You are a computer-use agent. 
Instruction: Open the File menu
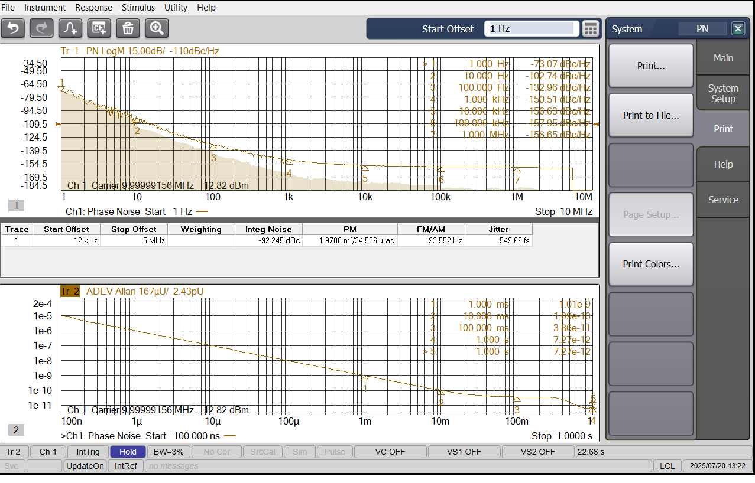[x=8, y=8]
